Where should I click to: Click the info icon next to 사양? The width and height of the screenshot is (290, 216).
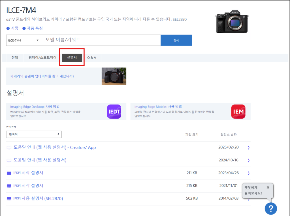point(8,28)
